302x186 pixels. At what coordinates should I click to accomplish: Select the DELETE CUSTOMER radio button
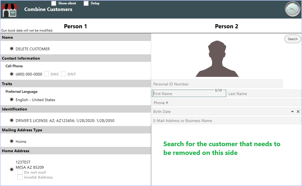pyautogui.click(x=12, y=49)
